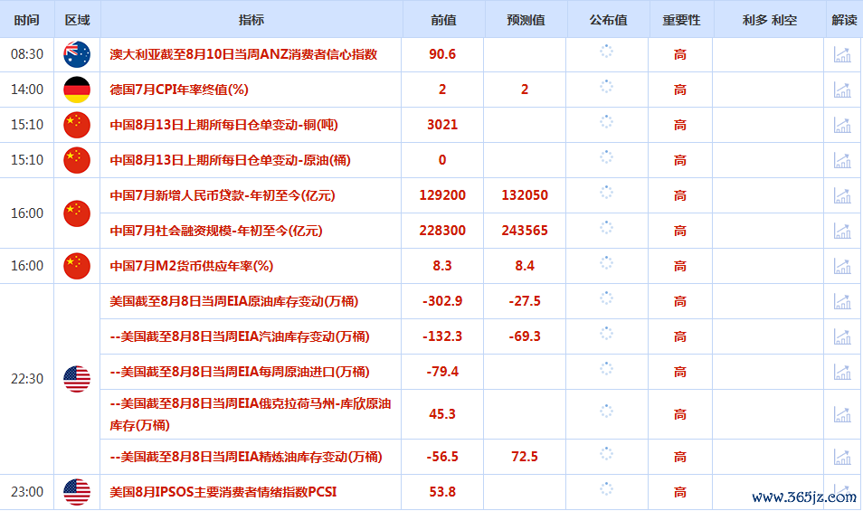Screen dimensions: 863x511
Task: Open 中国7月社会融资规模 indicator link
Action: (215, 231)
